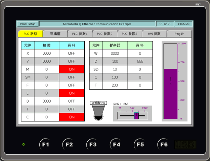Open the Ping IP tab
This screenshot has width=210, height=161.
click(x=179, y=34)
